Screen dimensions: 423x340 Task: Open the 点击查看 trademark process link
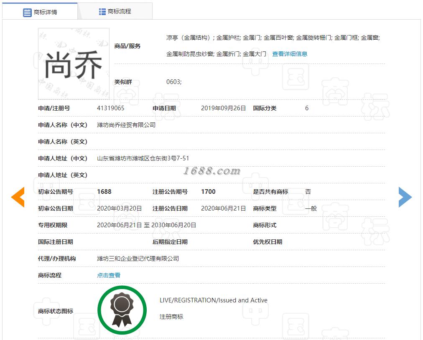click(109, 275)
